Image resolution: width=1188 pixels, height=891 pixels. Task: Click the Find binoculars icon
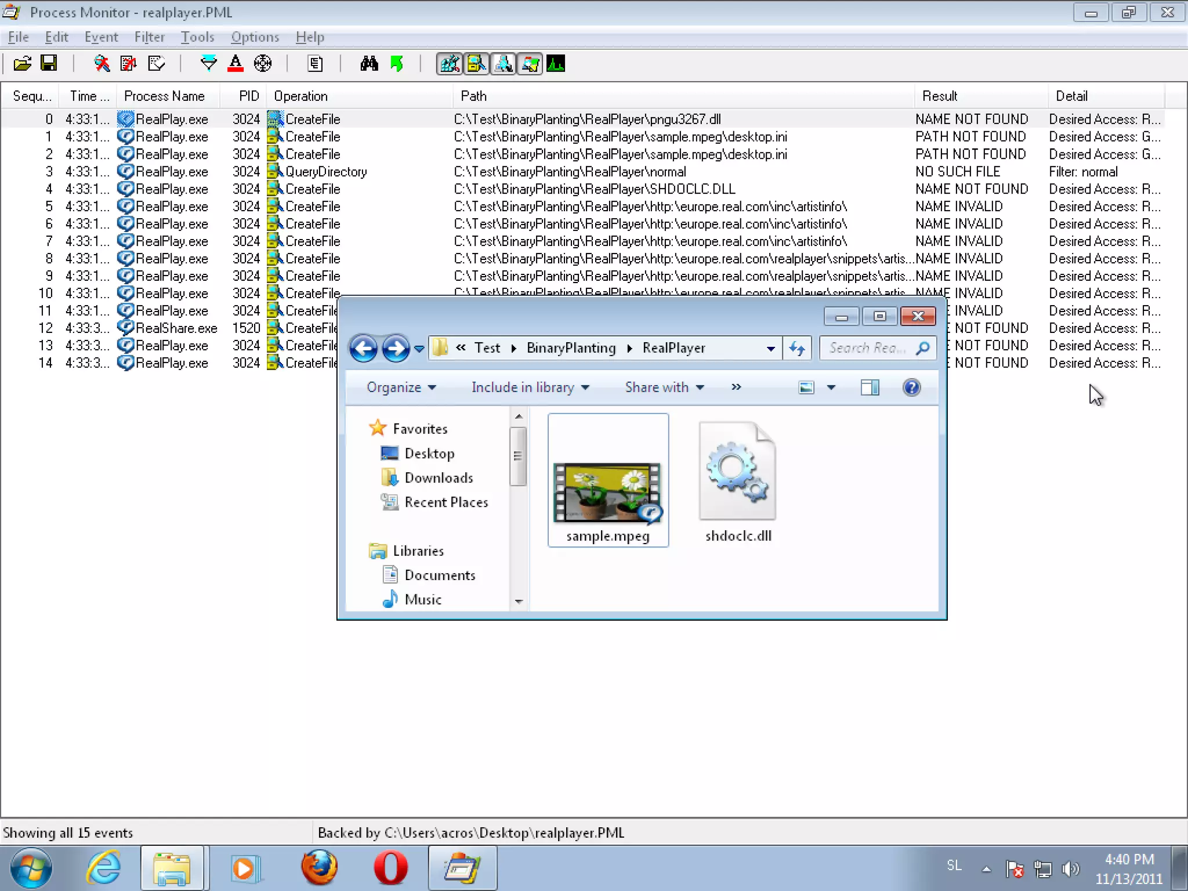369,63
